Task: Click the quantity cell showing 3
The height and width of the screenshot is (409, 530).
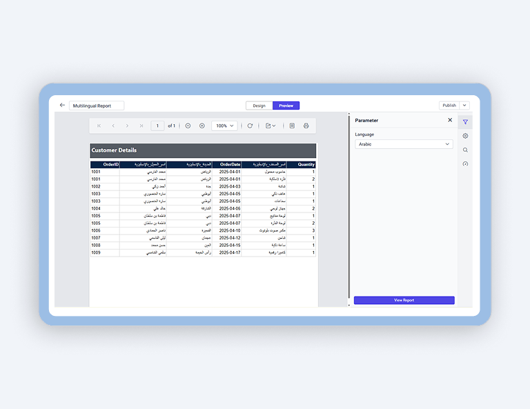Action: point(301,230)
